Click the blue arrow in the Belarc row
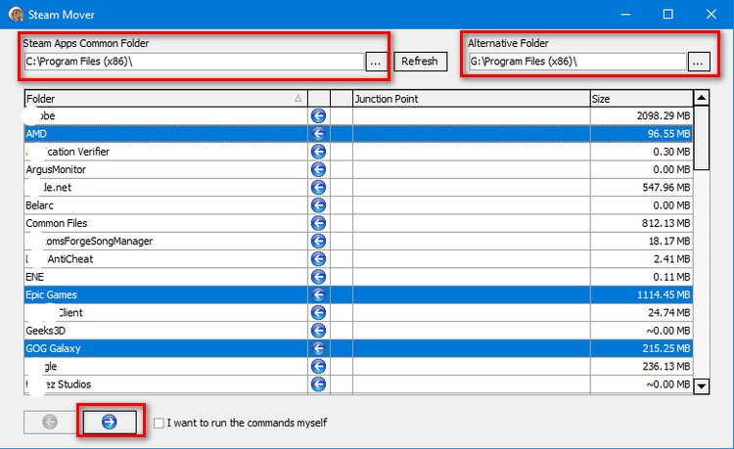Screen dimensions: 734x449 [318, 205]
